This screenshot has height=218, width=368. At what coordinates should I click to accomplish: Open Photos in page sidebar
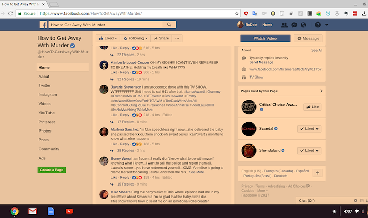(45, 131)
